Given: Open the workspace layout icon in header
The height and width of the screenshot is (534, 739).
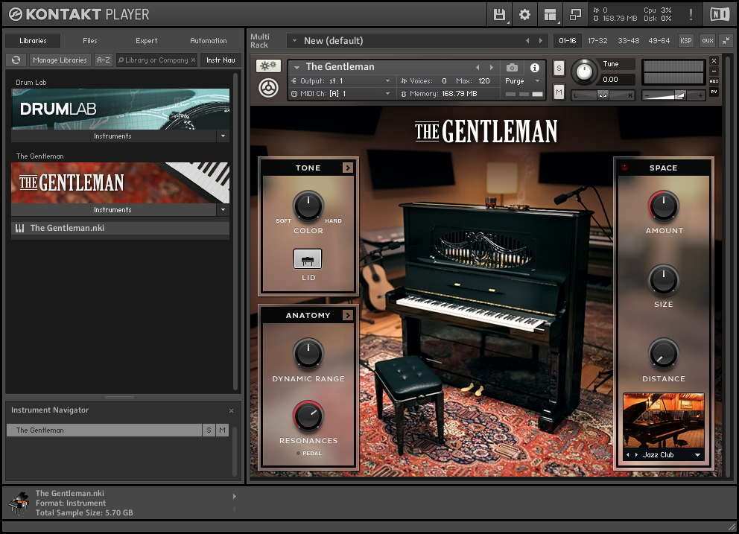Looking at the screenshot, I should [x=550, y=15].
